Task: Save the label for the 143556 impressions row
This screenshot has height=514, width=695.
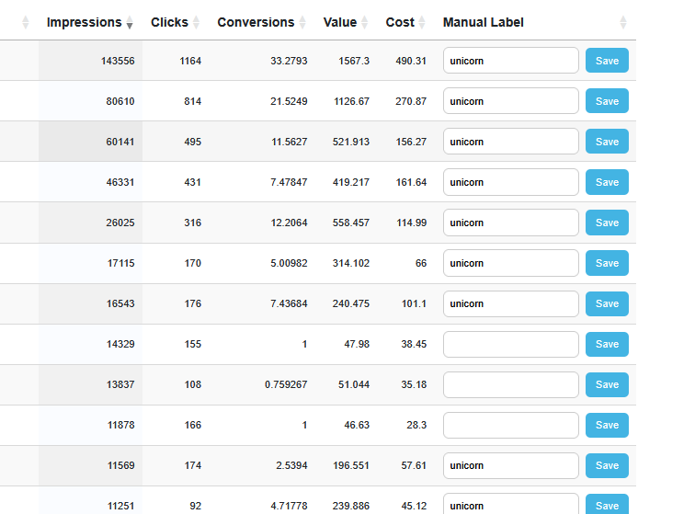Action: [607, 61]
